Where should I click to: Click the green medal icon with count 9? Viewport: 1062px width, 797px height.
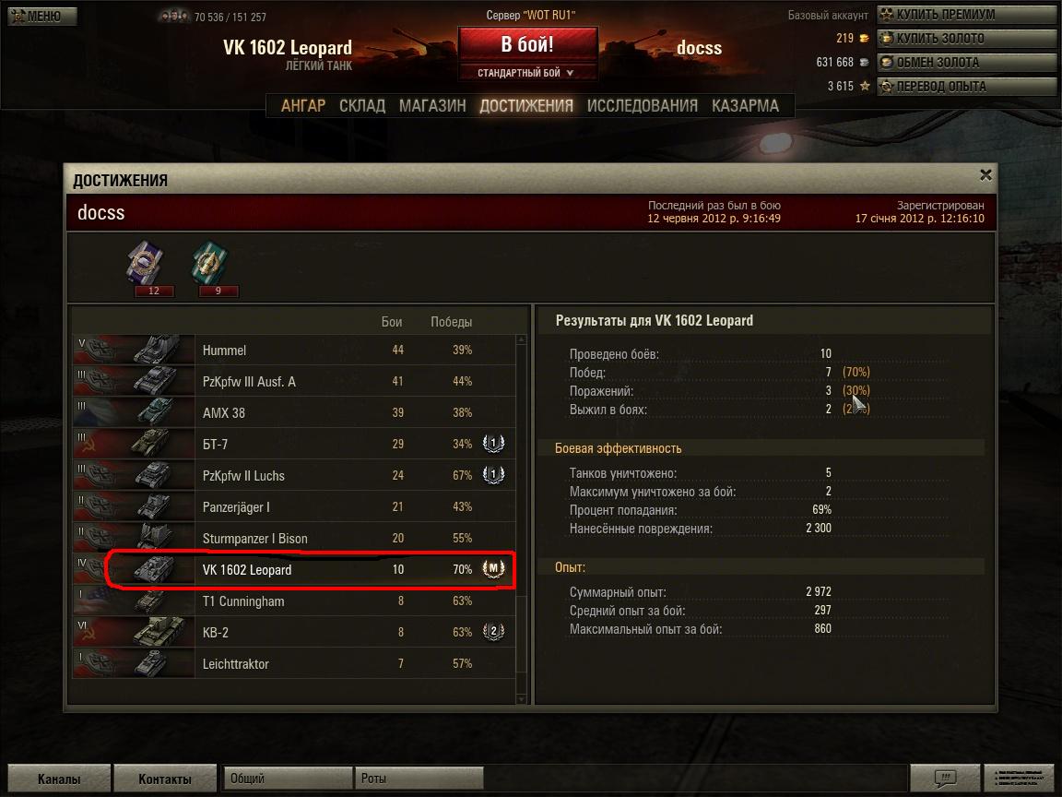coord(210,262)
